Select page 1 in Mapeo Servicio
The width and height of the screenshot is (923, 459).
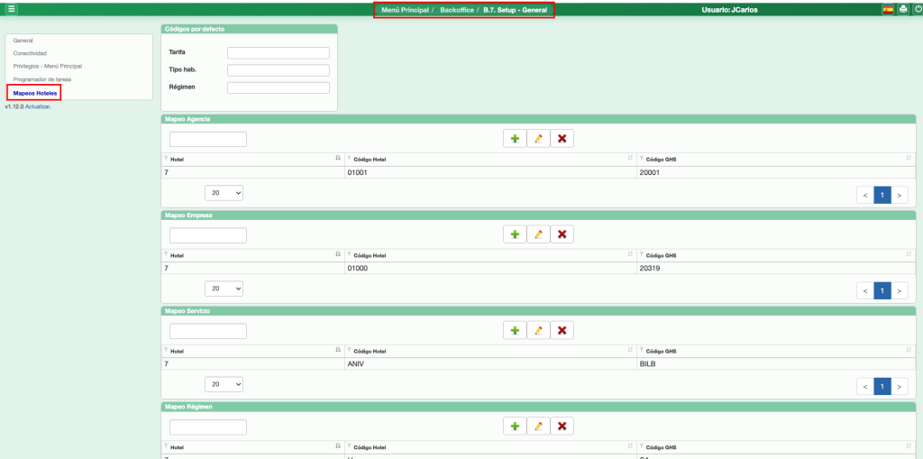[882, 387]
